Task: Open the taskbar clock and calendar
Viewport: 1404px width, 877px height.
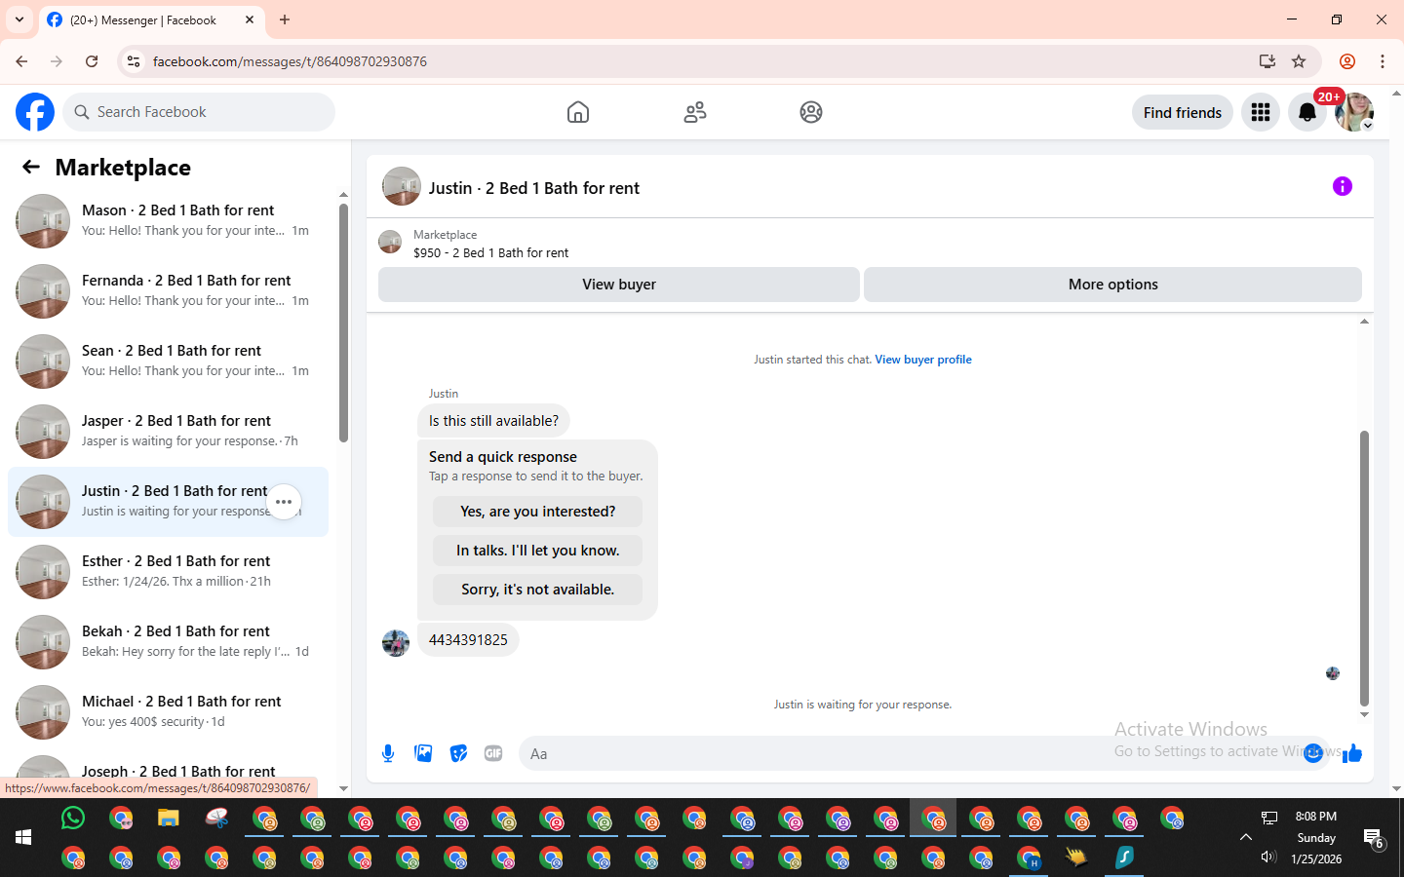Action: click(x=1316, y=837)
